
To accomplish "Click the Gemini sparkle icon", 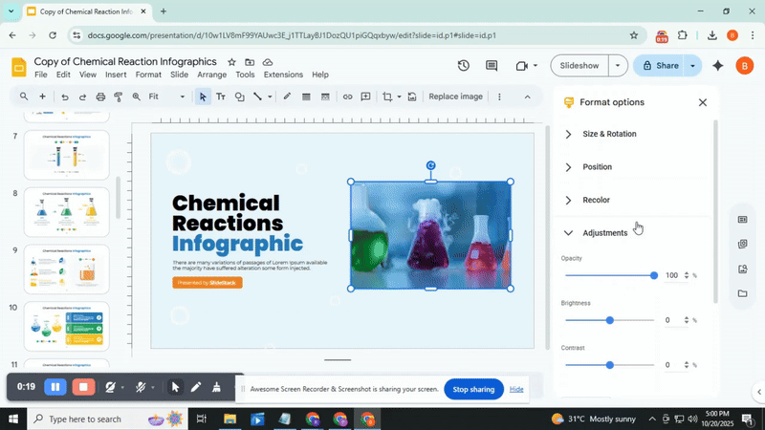I will point(718,66).
